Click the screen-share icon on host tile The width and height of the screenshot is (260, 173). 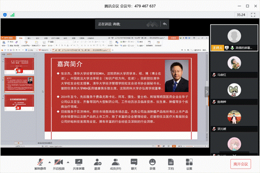pyautogui.click(x=227, y=48)
